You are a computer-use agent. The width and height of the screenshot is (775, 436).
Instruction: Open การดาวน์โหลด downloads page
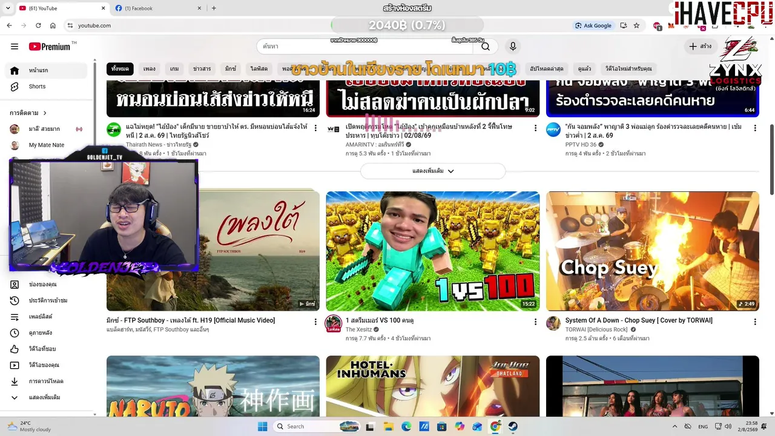point(46,381)
